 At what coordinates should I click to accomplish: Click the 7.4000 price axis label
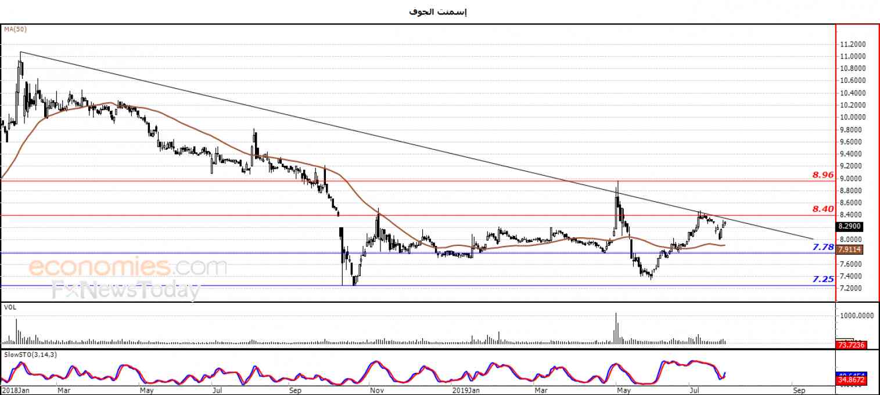[x=850, y=276]
